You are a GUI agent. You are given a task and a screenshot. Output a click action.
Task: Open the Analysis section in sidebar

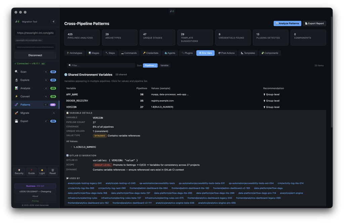[x=35, y=88]
